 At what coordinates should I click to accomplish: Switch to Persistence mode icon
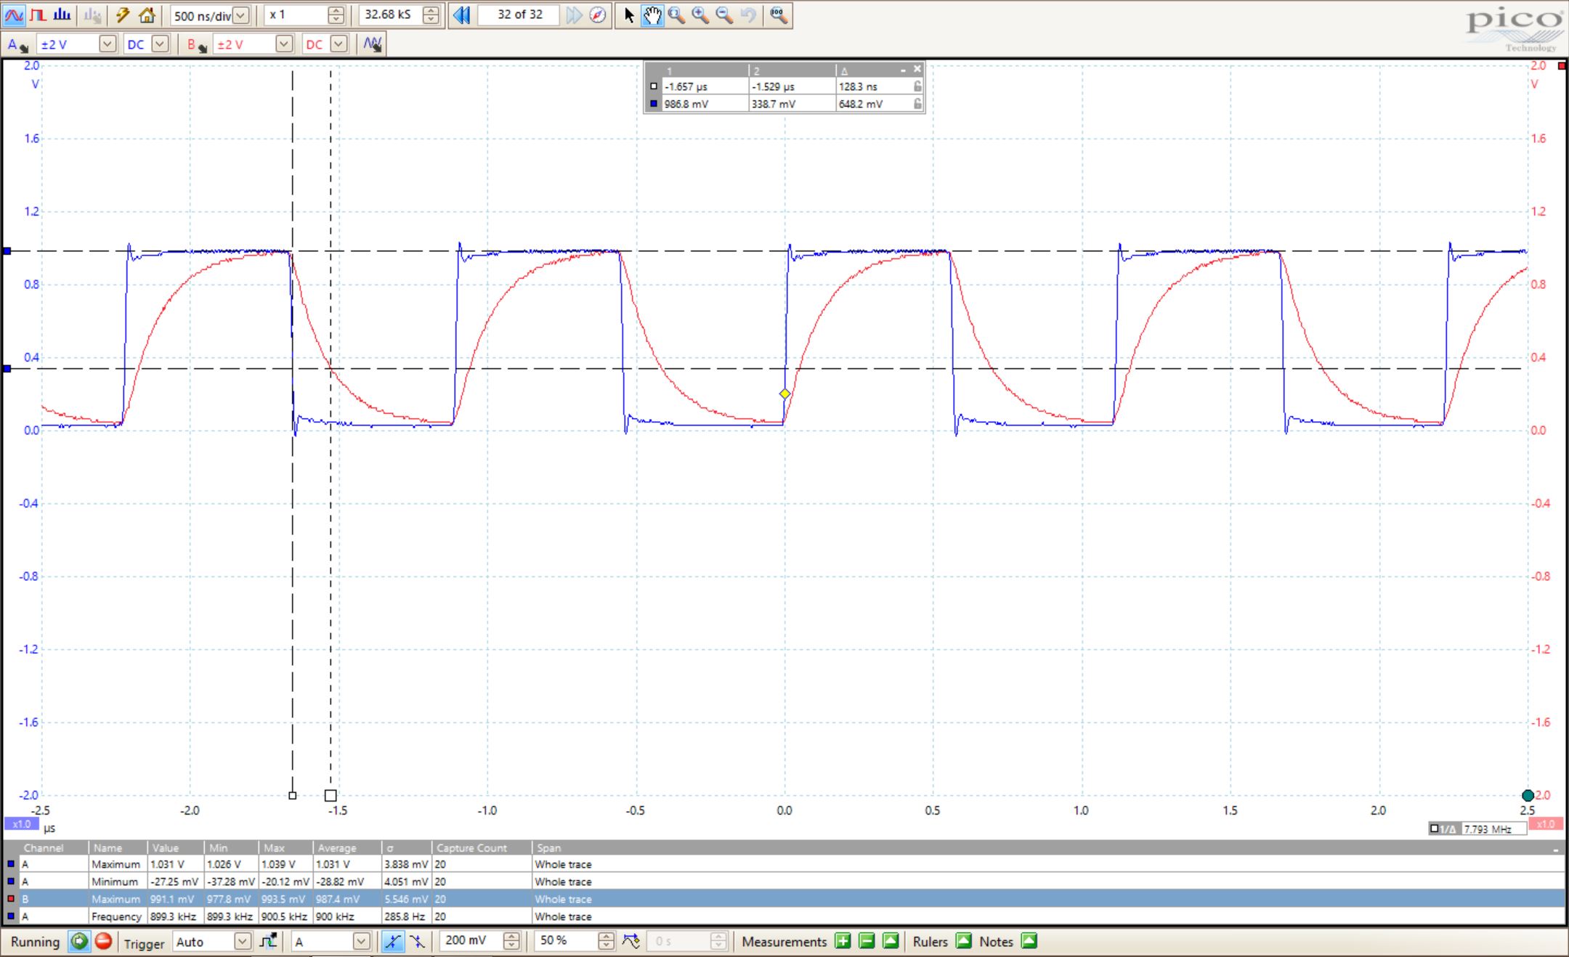[x=38, y=15]
